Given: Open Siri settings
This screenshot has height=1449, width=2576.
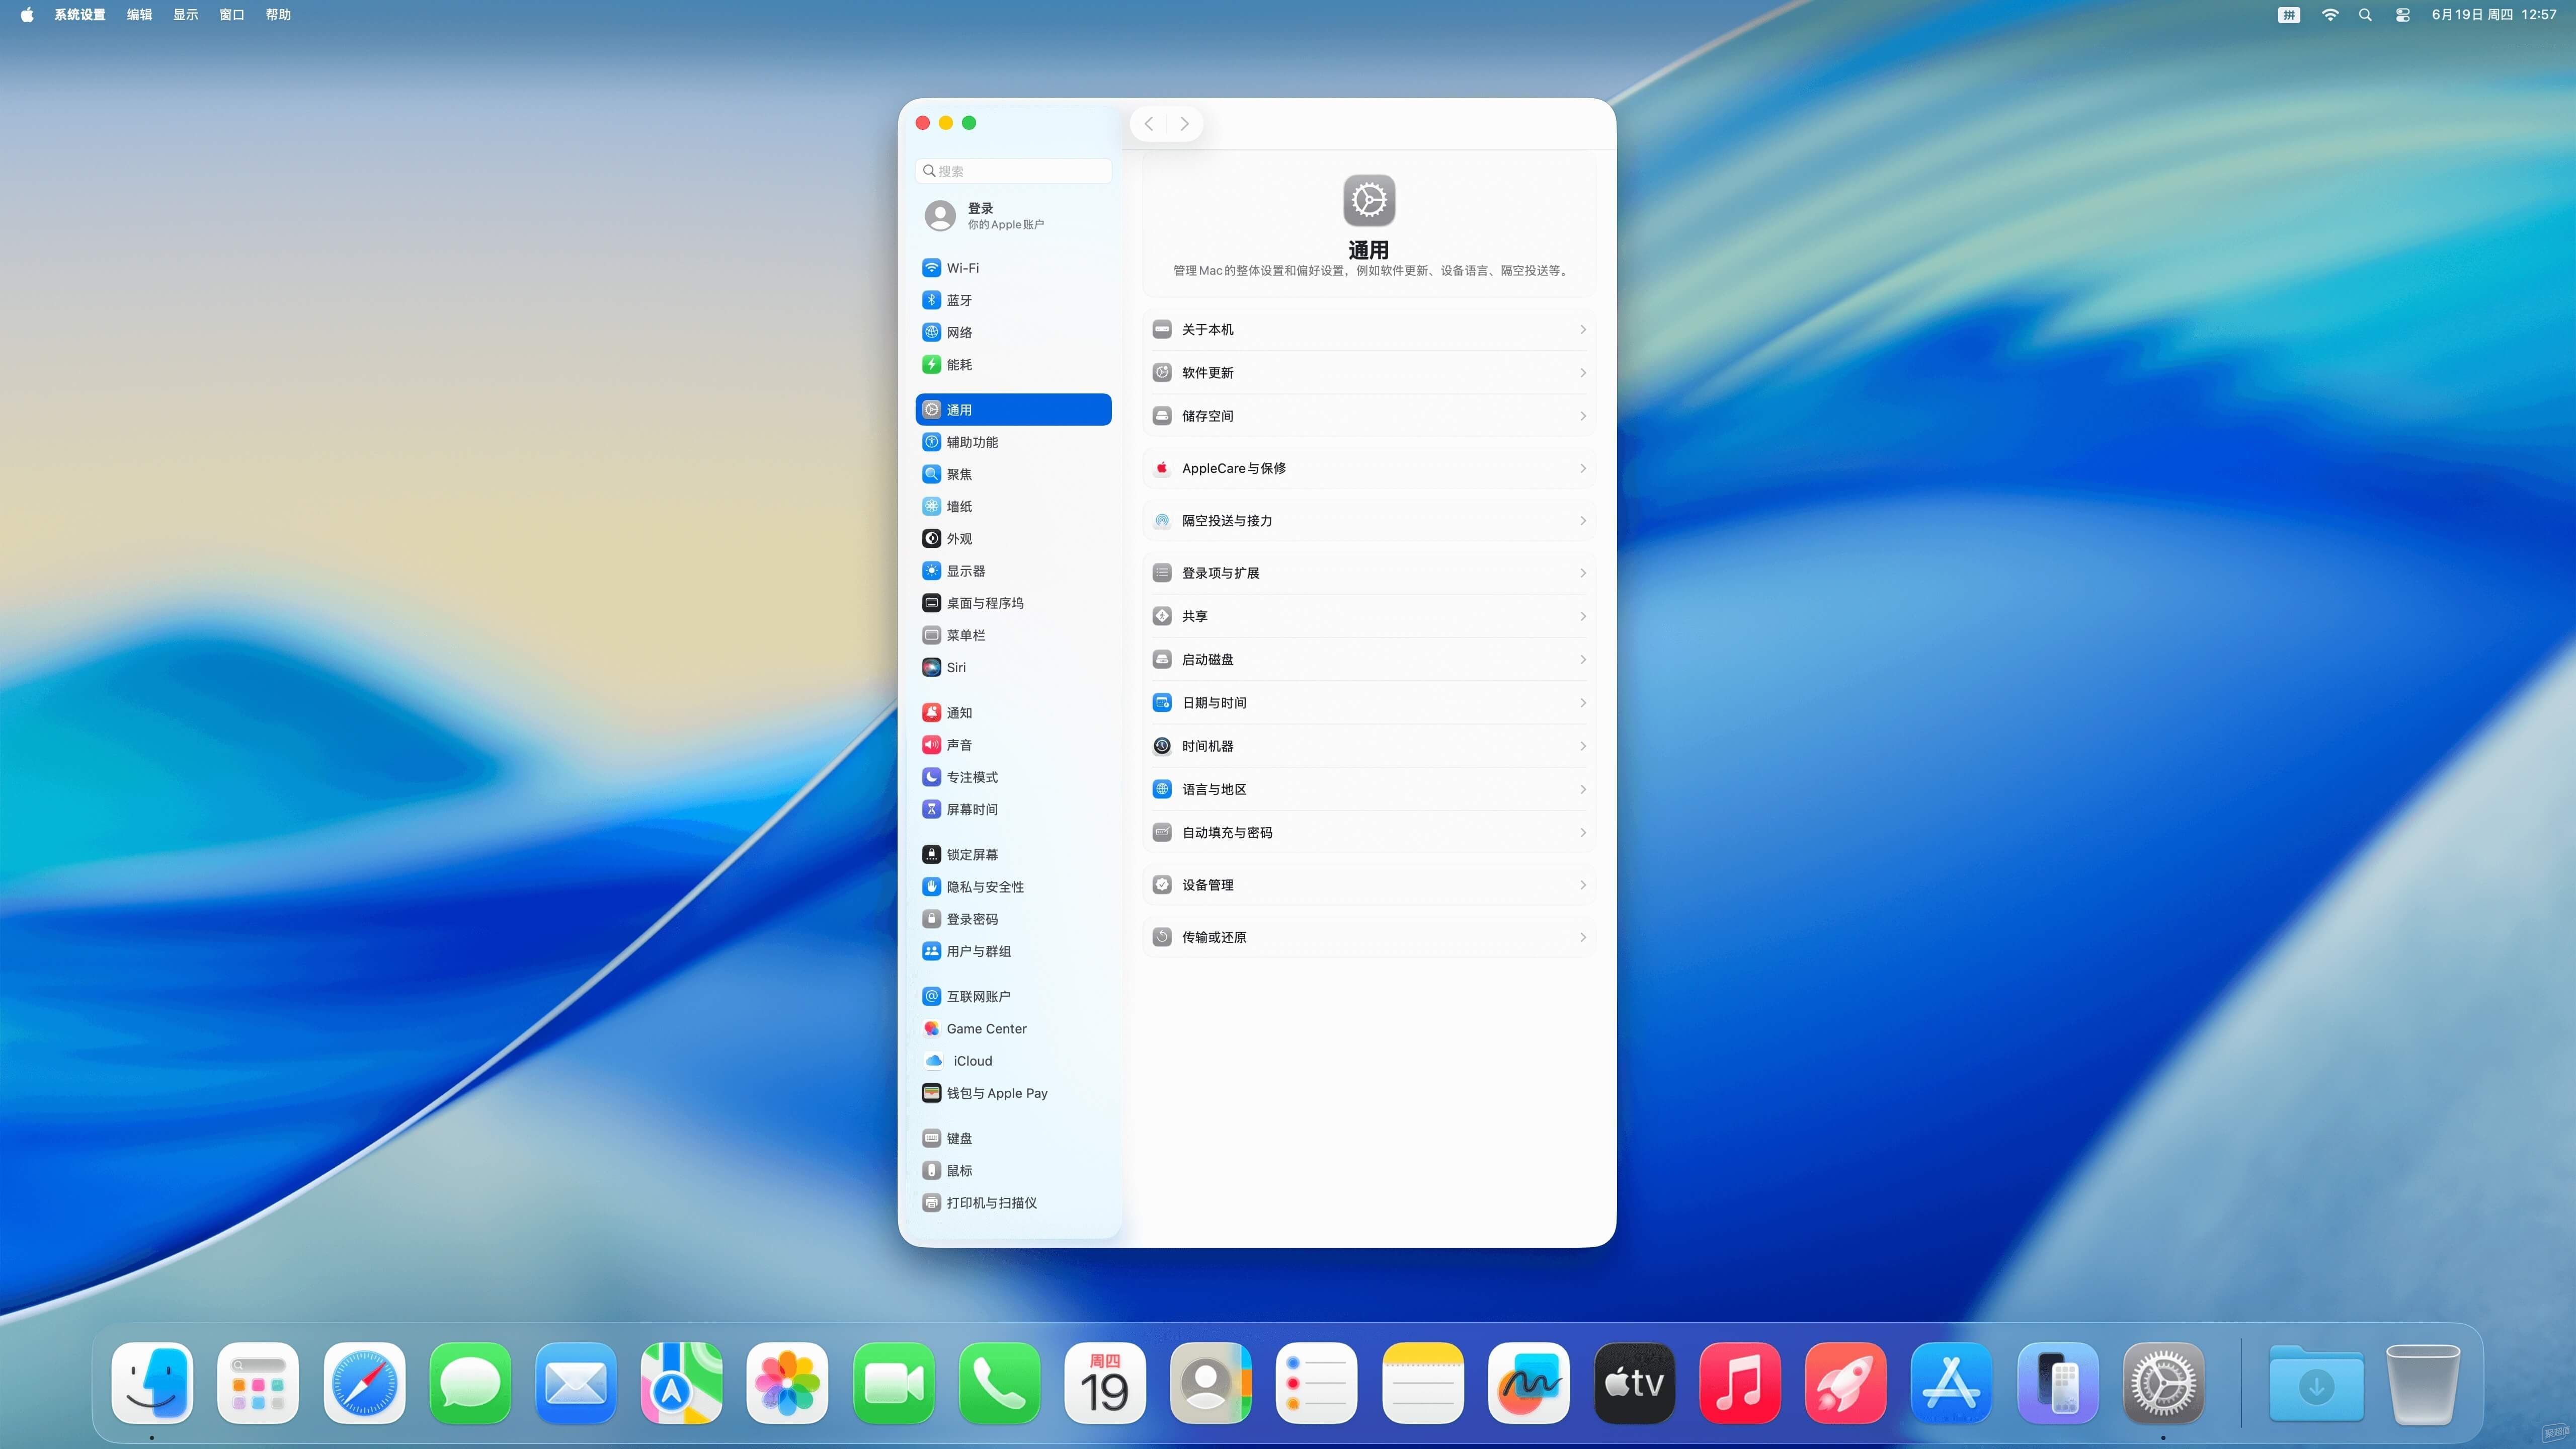Looking at the screenshot, I should pos(1012,667).
